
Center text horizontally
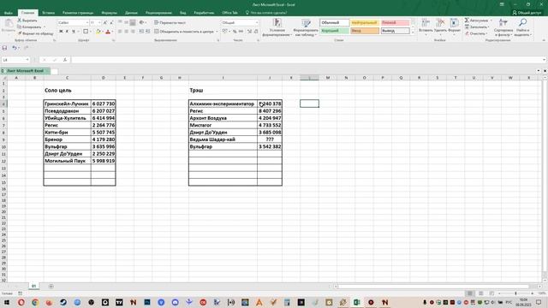click(126, 32)
